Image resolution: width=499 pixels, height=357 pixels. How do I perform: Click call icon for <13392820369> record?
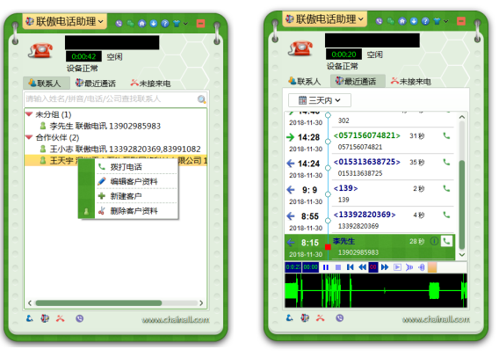[x=446, y=215]
